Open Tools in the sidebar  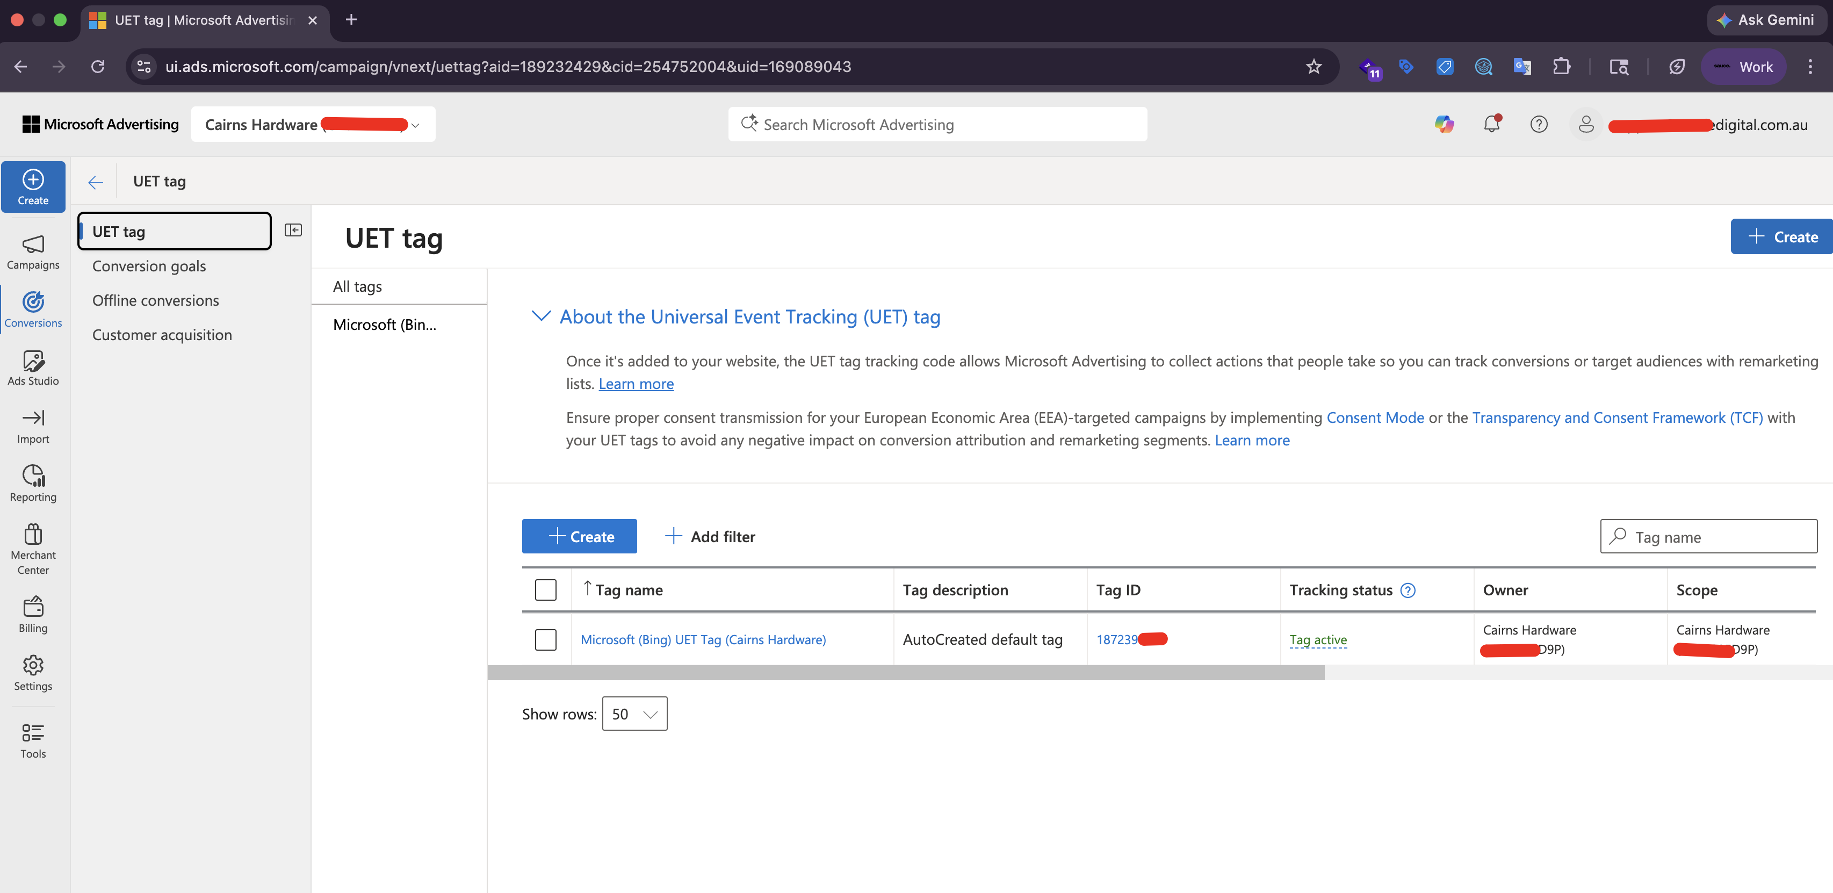tap(33, 741)
